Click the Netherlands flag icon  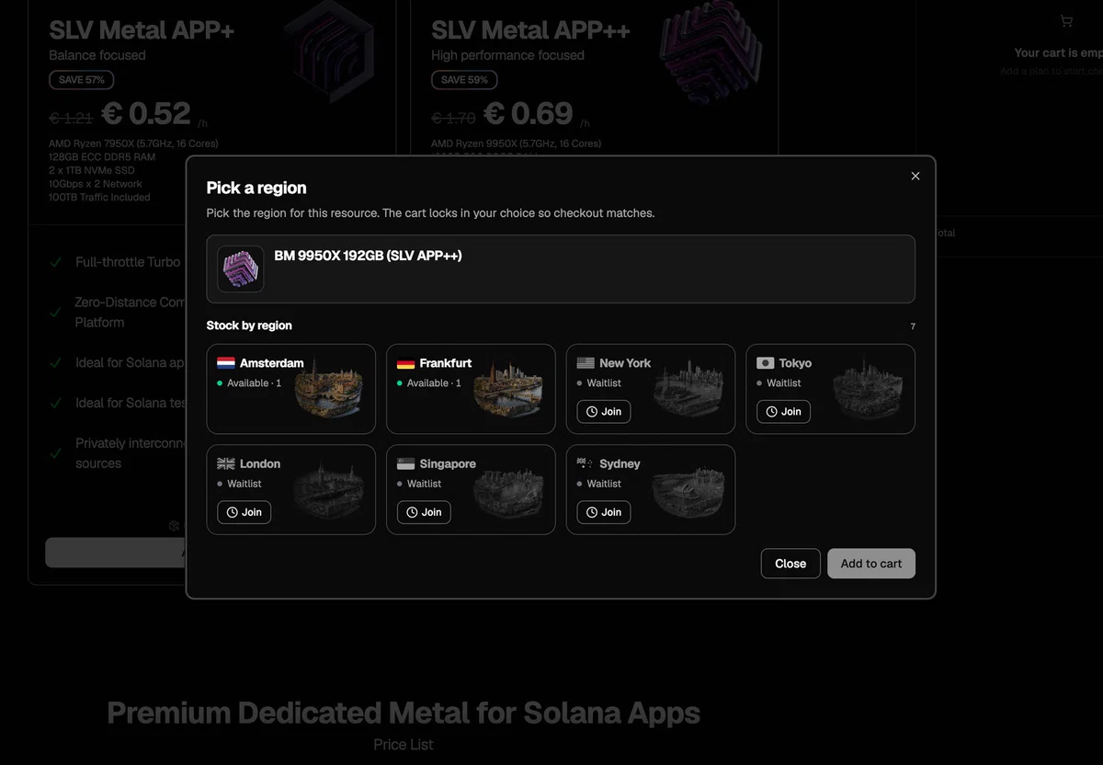226,363
